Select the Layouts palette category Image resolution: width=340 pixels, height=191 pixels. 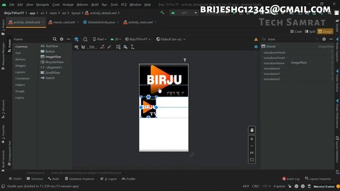click(20, 72)
